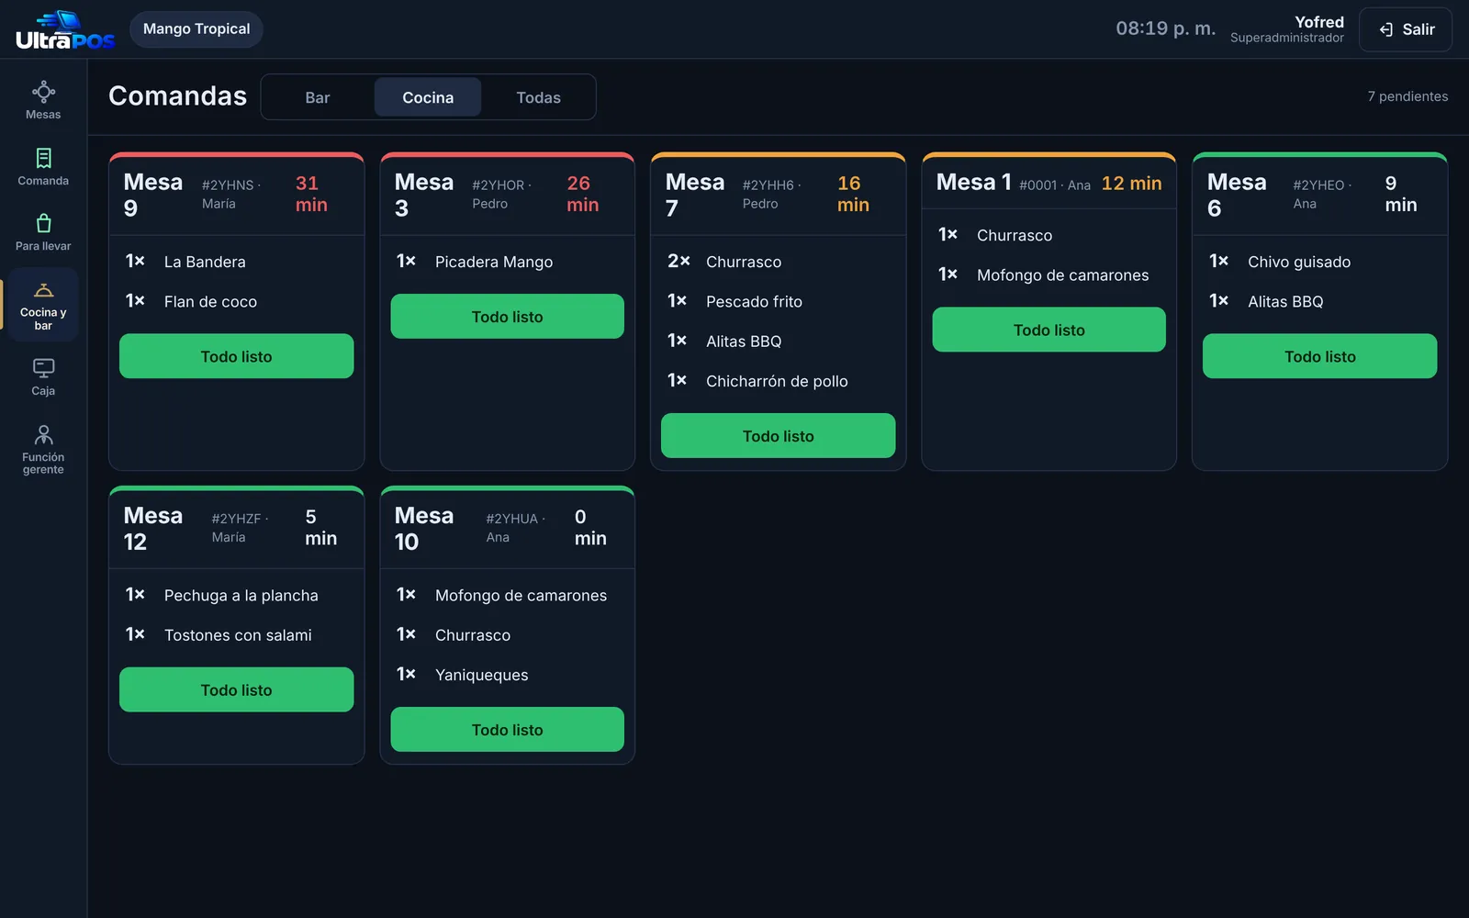Image resolution: width=1469 pixels, height=918 pixels.
Task: Select Chivo guisado item
Action: click(1319, 262)
